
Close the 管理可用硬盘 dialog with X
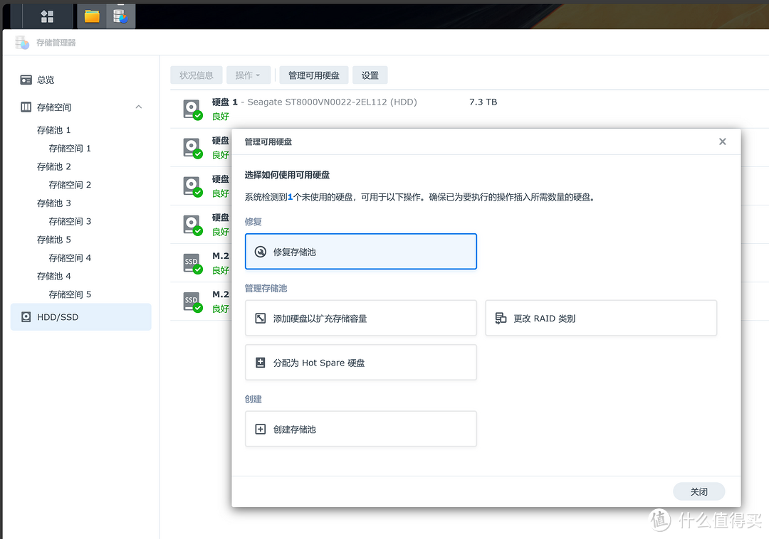click(x=723, y=142)
